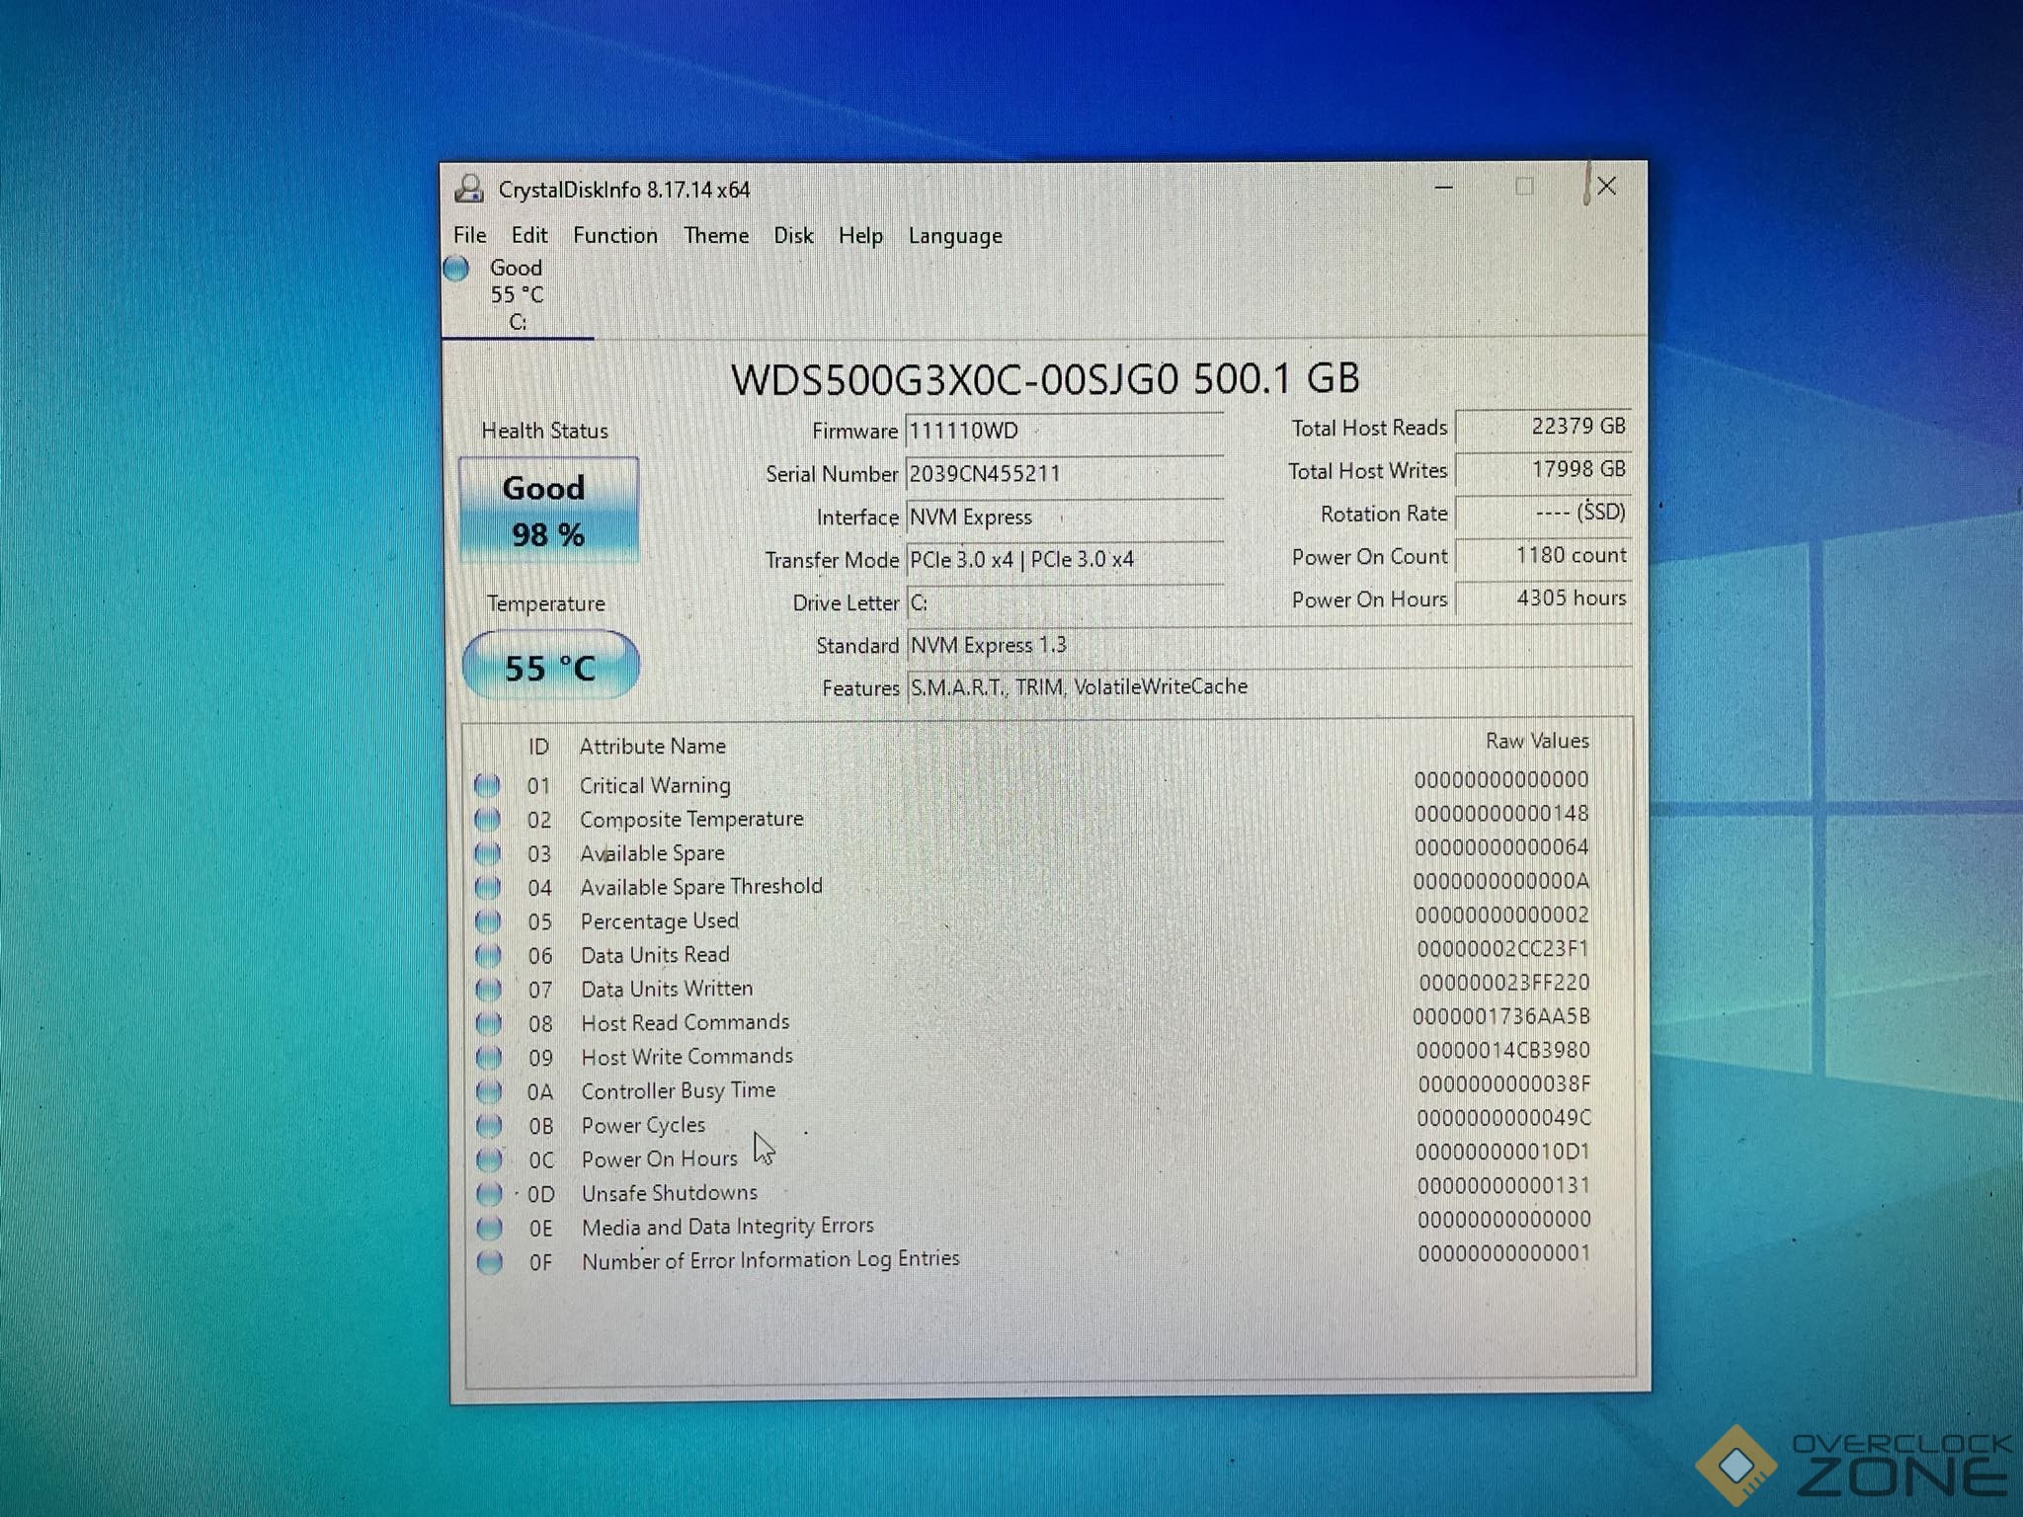Open the Help menu
The height and width of the screenshot is (1517, 2023).
[x=860, y=235]
